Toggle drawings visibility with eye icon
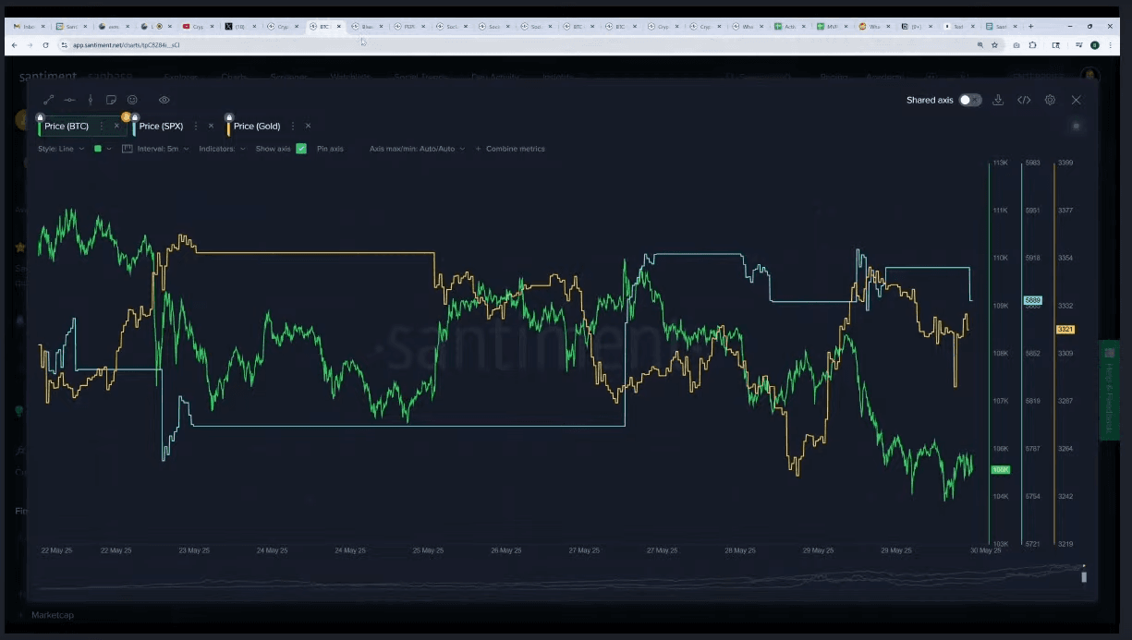 coord(164,100)
